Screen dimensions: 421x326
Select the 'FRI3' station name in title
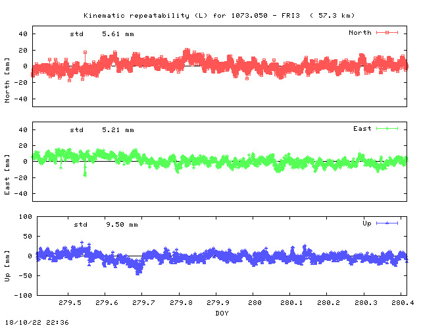pyautogui.click(x=291, y=15)
